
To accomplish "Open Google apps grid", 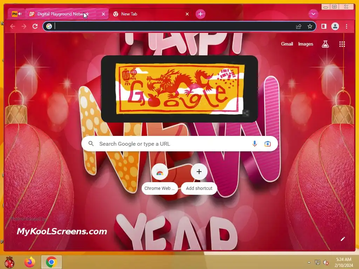I will [342, 44].
